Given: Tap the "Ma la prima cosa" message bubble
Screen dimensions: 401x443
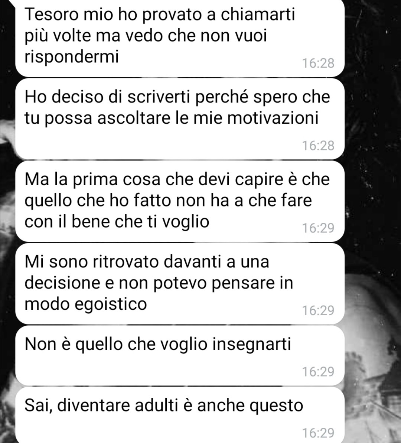Looking at the screenshot, I should [x=180, y=201].
